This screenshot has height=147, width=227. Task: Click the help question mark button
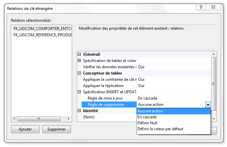201,7
